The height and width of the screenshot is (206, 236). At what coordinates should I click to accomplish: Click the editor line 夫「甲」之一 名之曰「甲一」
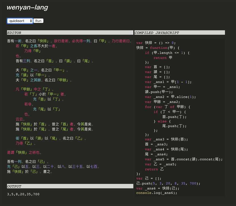(x=42, y=70)
